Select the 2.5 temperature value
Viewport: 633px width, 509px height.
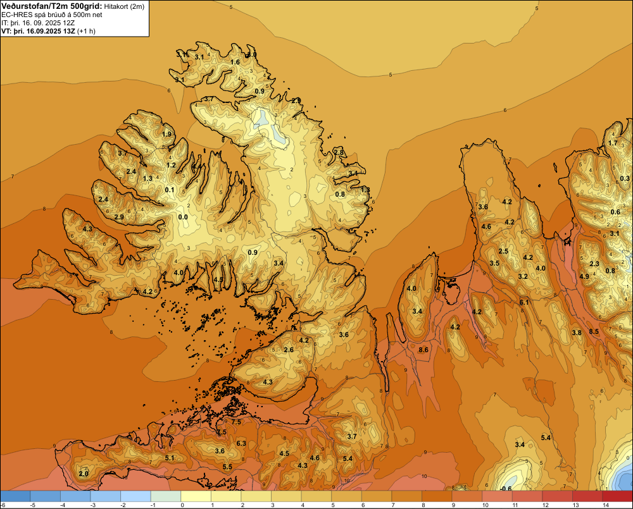503,251
